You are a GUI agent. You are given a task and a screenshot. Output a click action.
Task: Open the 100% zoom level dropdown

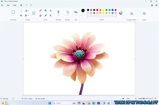pos(129,99)
